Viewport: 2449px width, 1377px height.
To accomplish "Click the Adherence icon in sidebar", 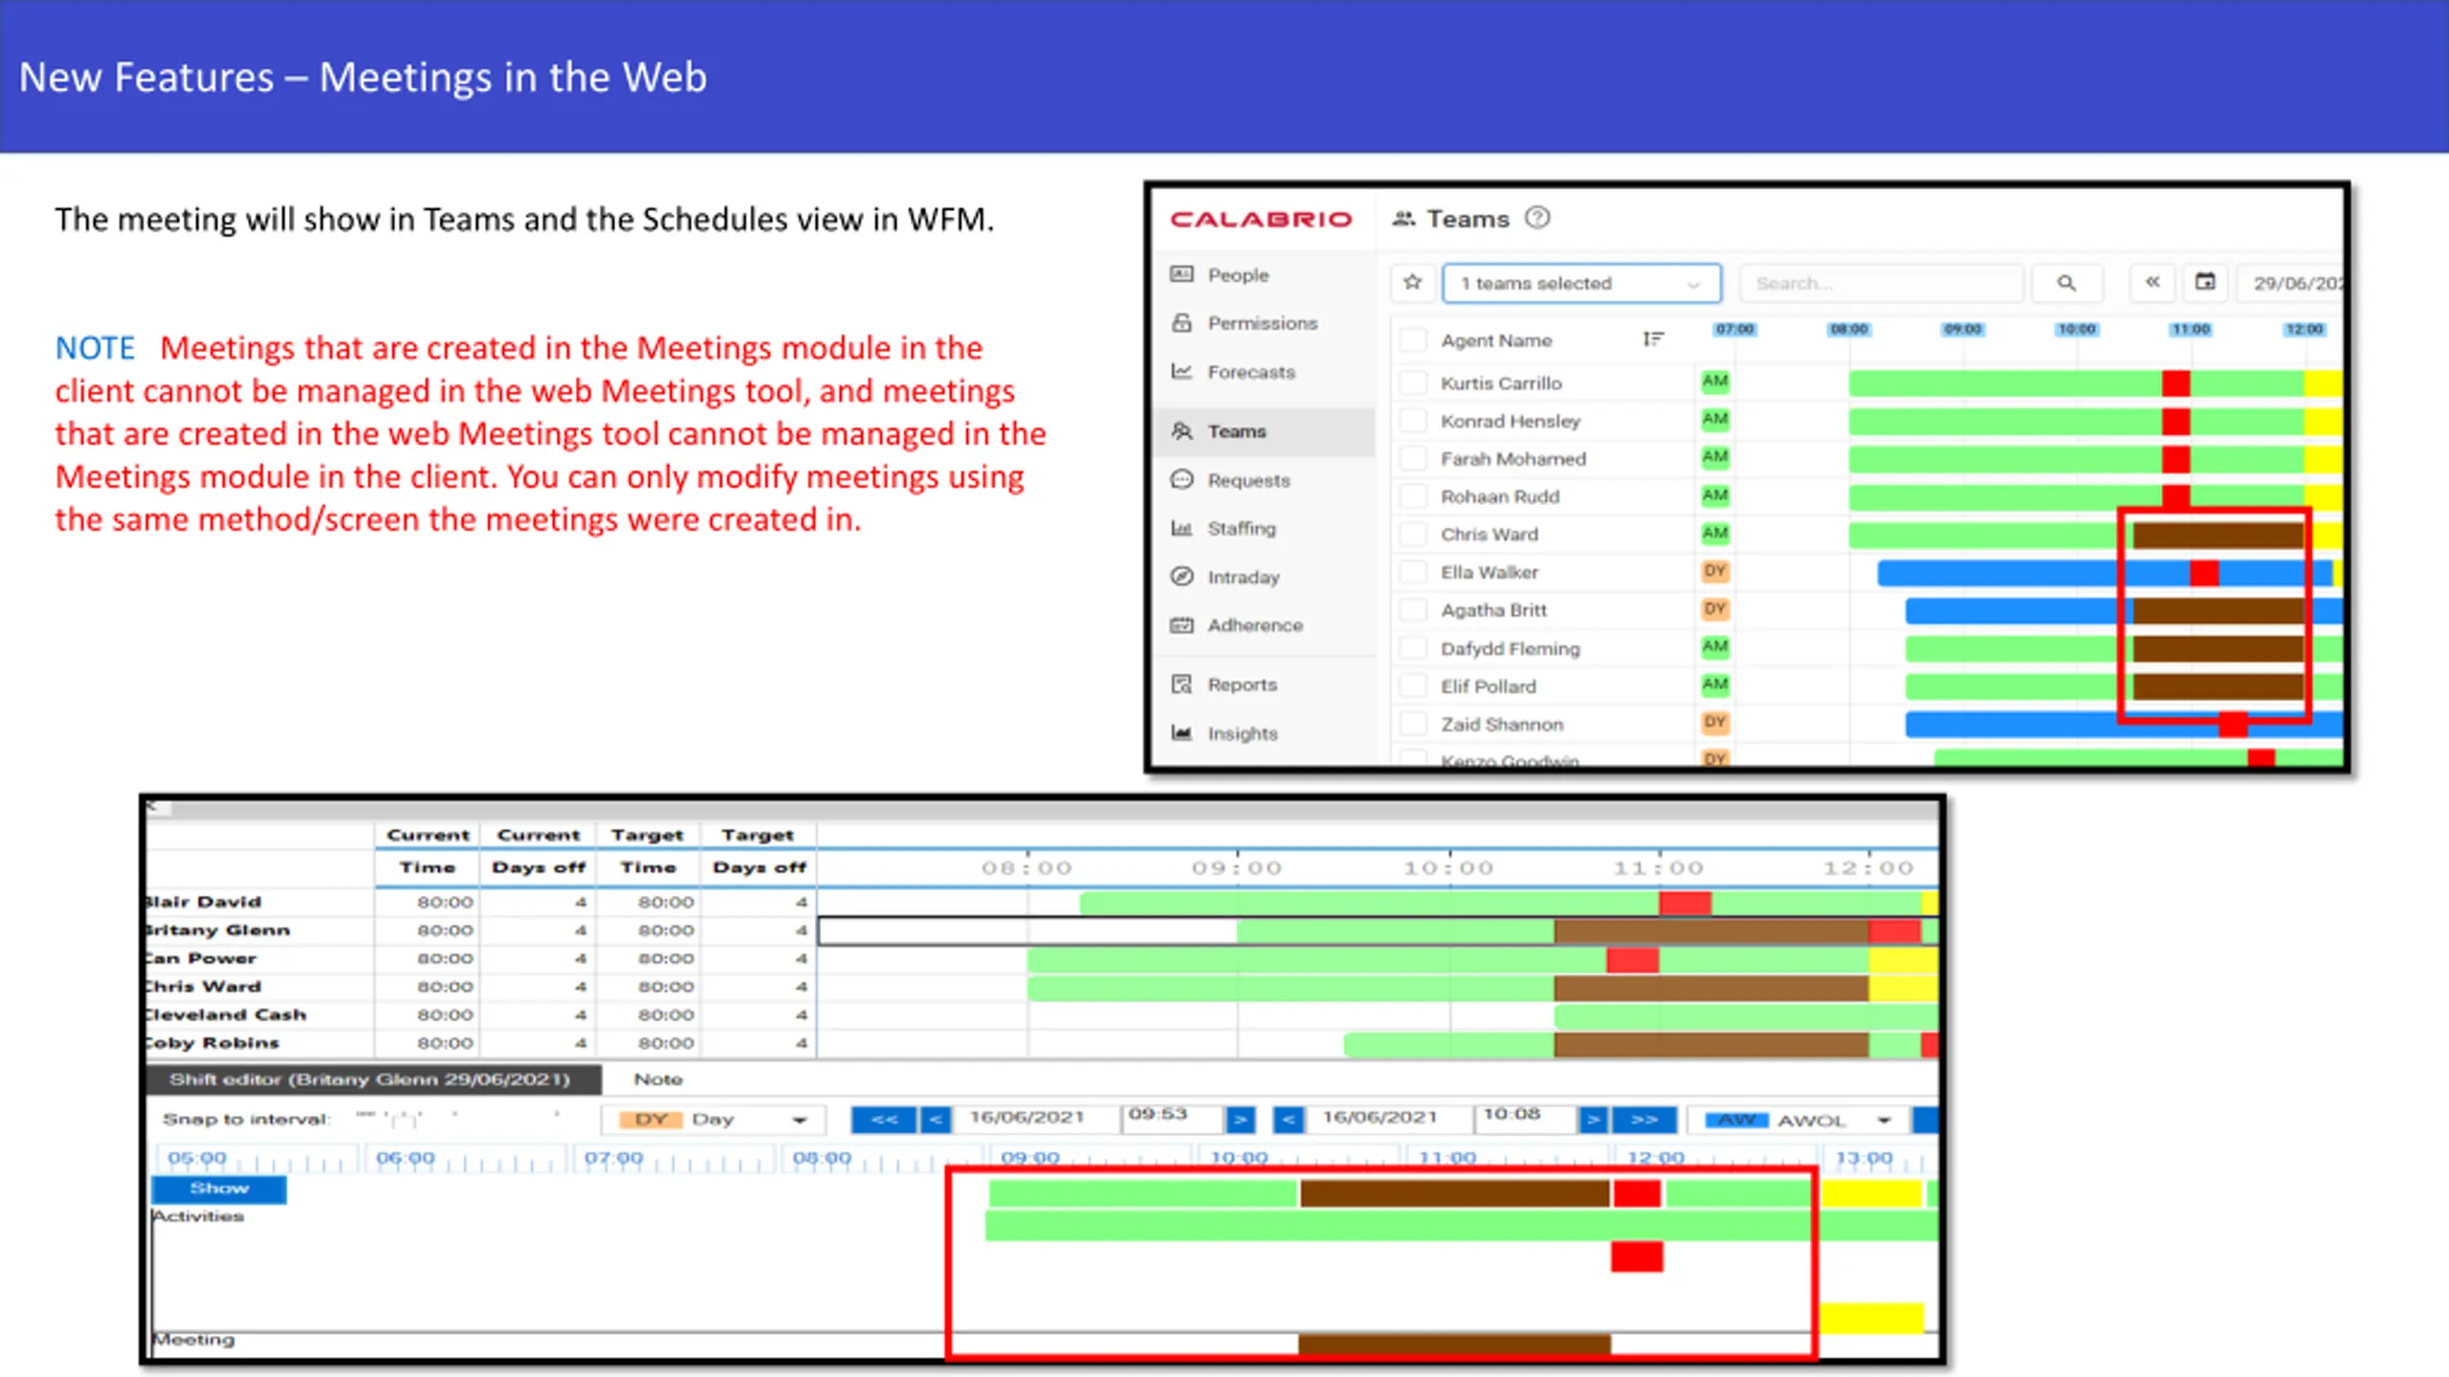I will [1182, 624].
